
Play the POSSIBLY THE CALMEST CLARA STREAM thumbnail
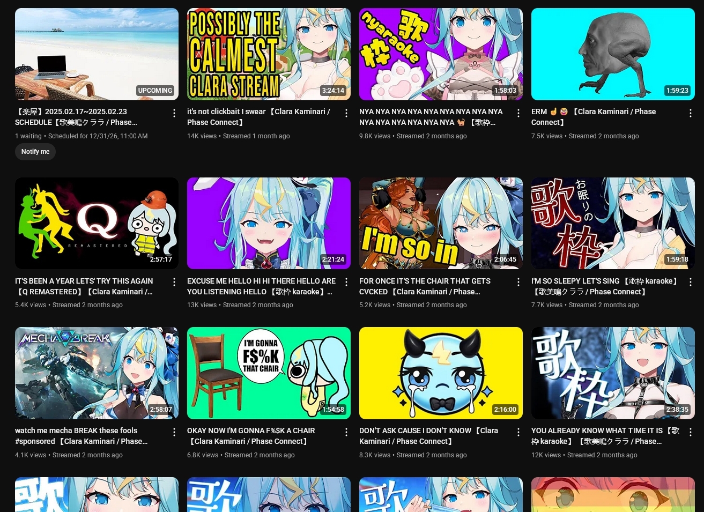(269, 54)
